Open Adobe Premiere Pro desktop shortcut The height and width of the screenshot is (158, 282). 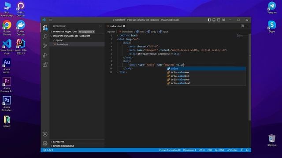click(7, 85)
